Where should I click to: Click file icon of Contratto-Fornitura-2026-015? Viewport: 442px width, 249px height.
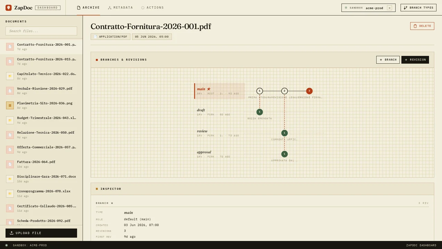(10, 61)
